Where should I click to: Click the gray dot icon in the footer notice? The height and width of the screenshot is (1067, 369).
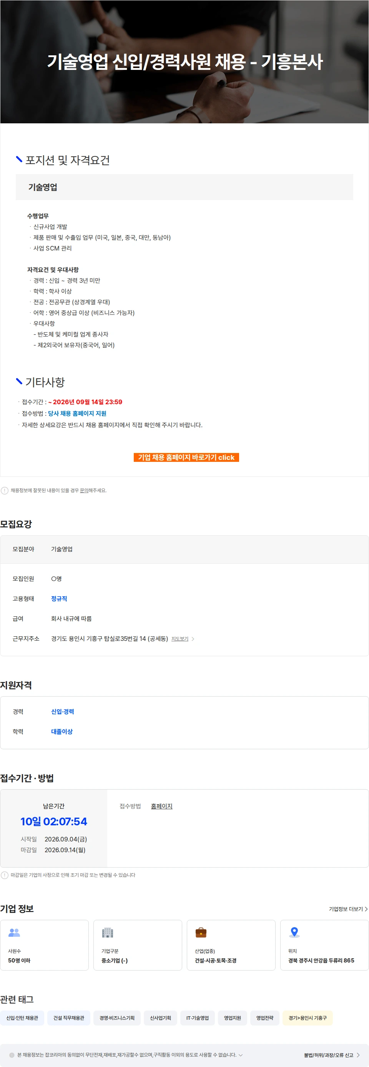click(x=12, y=1055)
